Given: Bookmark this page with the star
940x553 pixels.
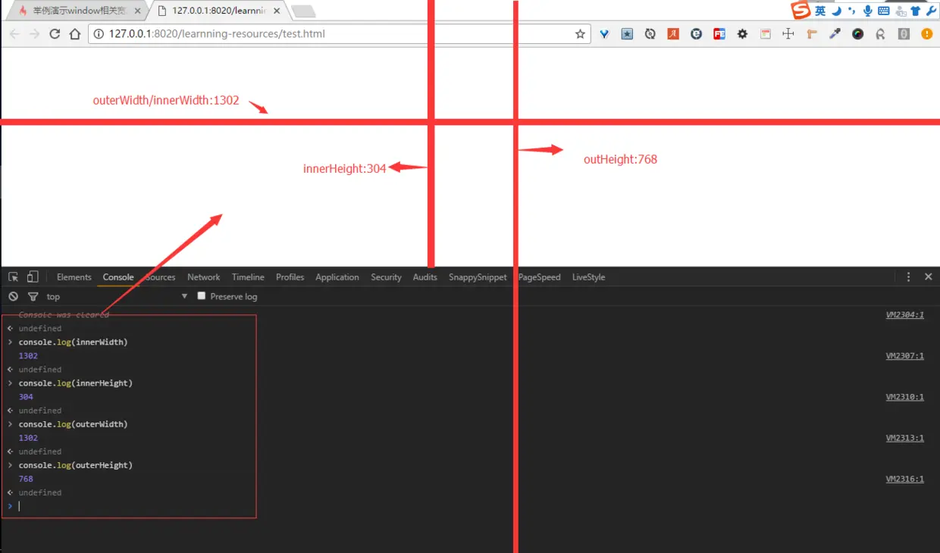Looking at the screenshot, I should click(x=580, y=34).
